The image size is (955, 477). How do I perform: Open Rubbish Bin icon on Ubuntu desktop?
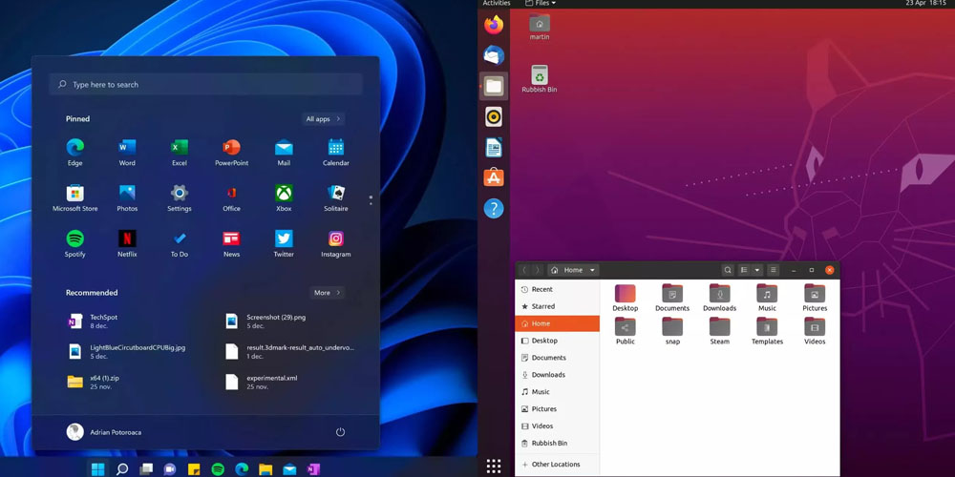540,79
